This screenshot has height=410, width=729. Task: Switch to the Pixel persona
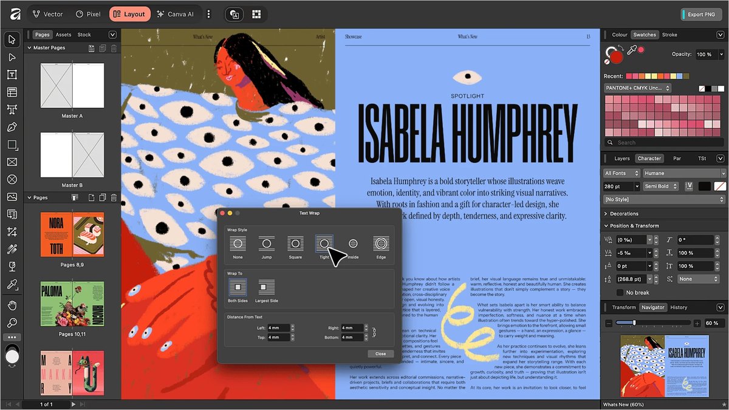coord(88,14)
